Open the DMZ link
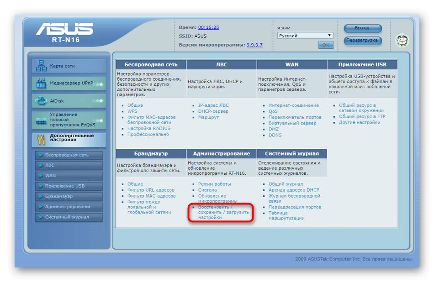The height and width of the screenshot is (282, 434). tap(274, 129)
